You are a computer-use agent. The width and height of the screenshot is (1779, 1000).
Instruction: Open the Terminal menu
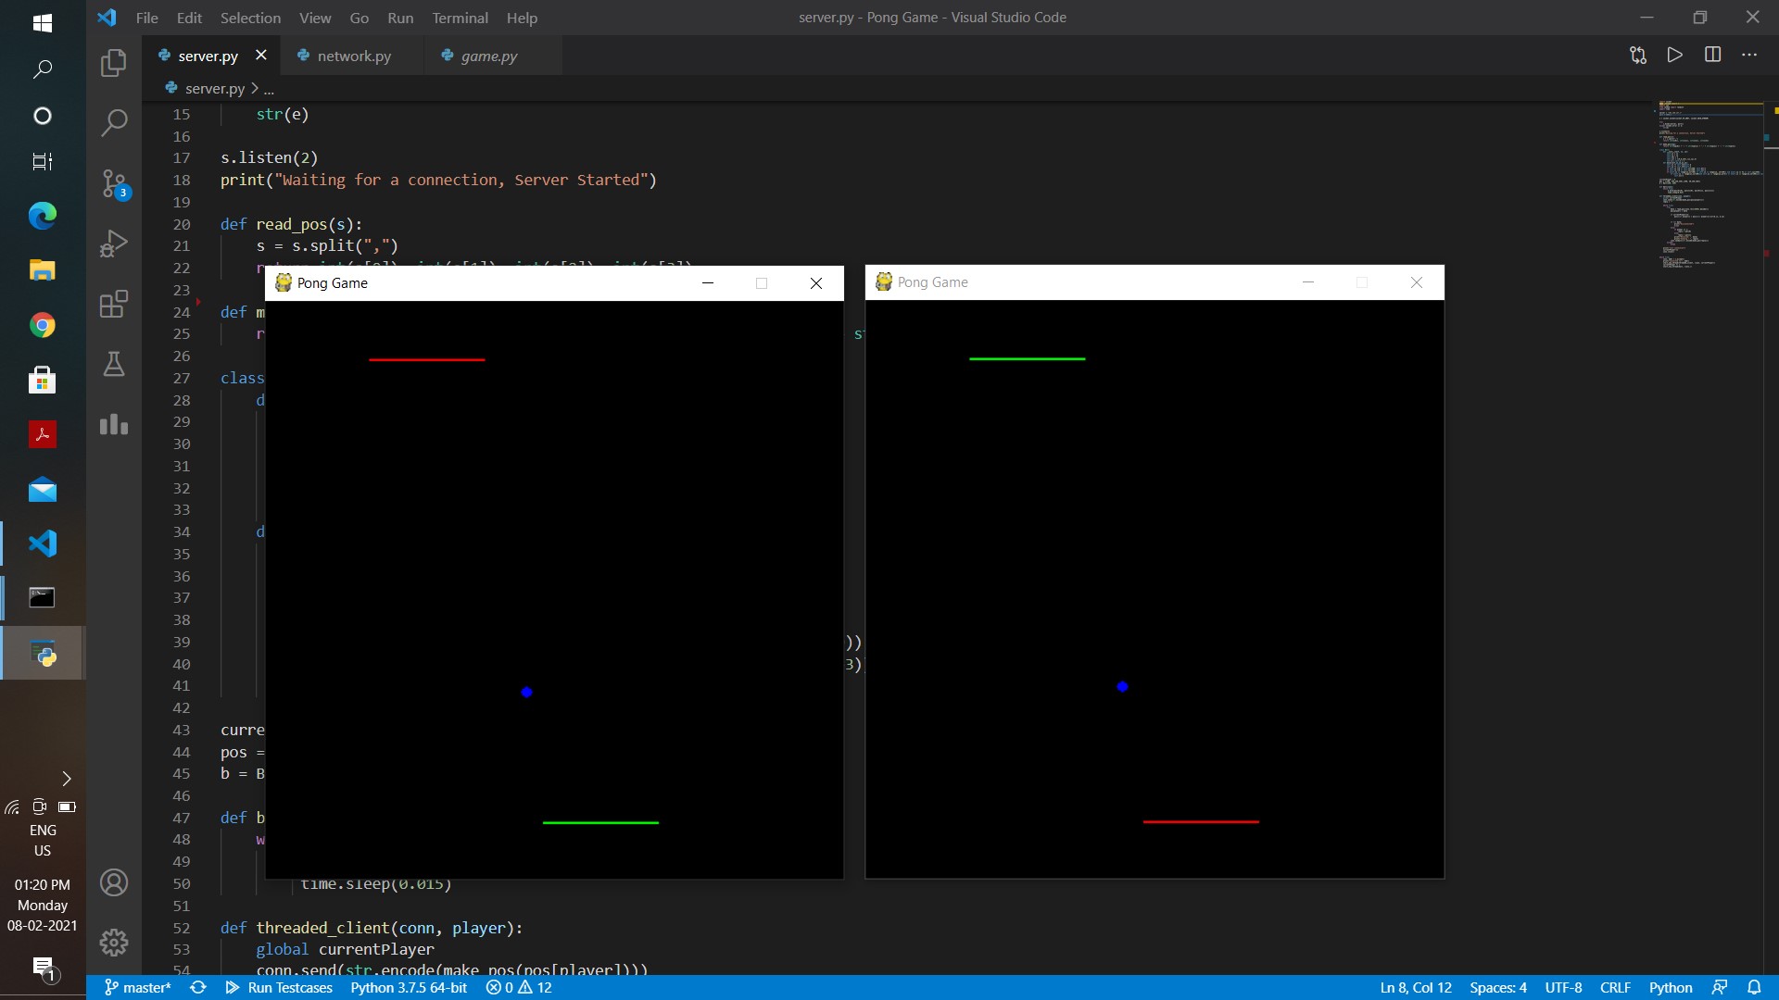coord(460,18)
